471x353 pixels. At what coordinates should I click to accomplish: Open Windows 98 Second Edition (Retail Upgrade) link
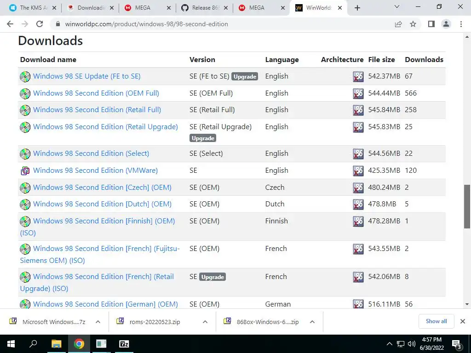point(105,127)
